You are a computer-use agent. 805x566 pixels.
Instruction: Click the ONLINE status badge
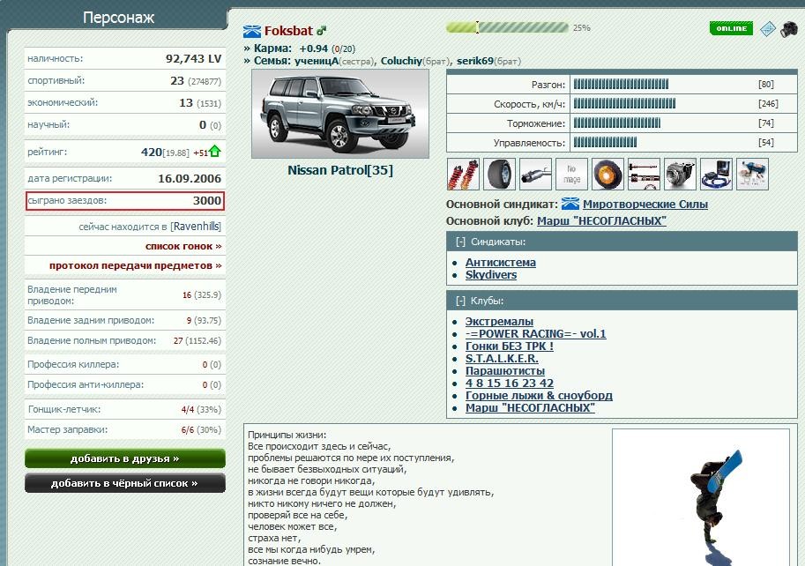(x=731, y=28)
